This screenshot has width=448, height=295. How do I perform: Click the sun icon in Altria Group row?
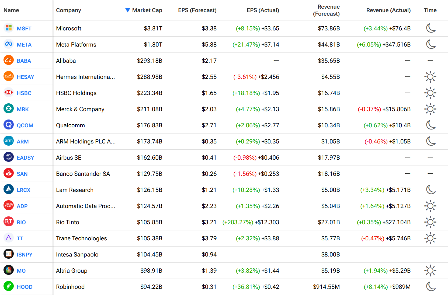pos(430,271)
